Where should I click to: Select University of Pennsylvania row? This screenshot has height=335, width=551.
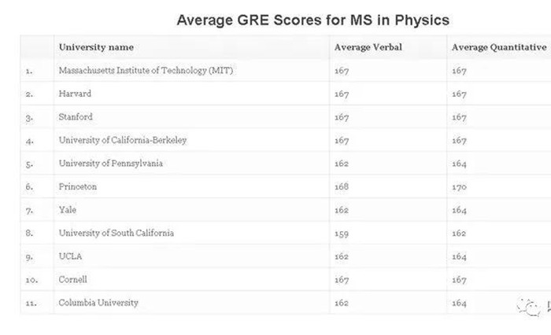click(x=286, y=164)
